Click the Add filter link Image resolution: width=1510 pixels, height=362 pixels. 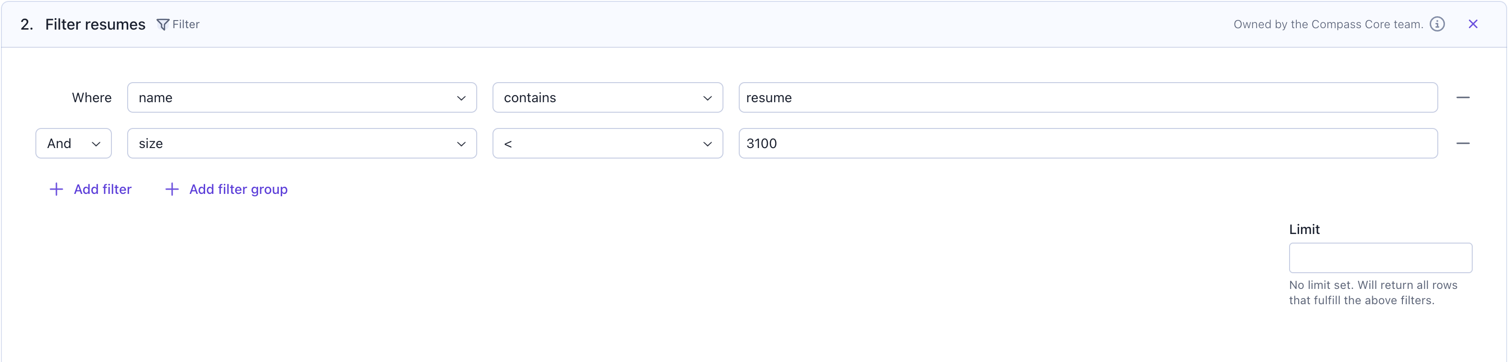point(103,189)
